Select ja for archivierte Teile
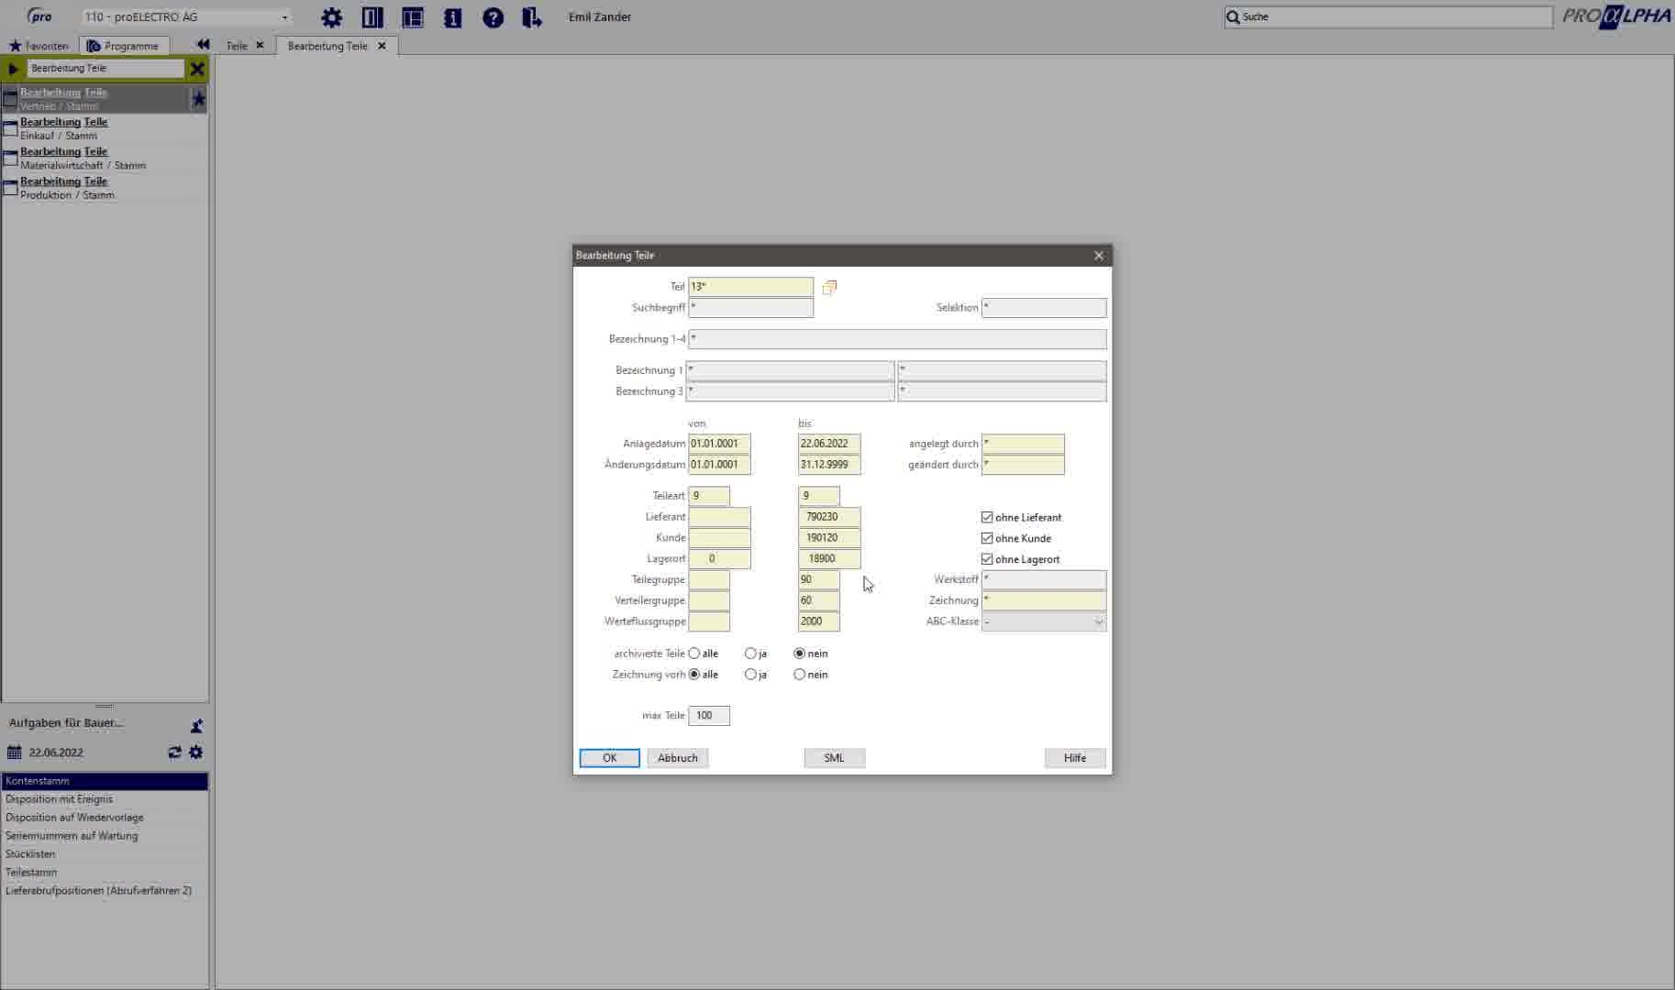The height and width of the screenshot is (990, 1675). [750, 654]
